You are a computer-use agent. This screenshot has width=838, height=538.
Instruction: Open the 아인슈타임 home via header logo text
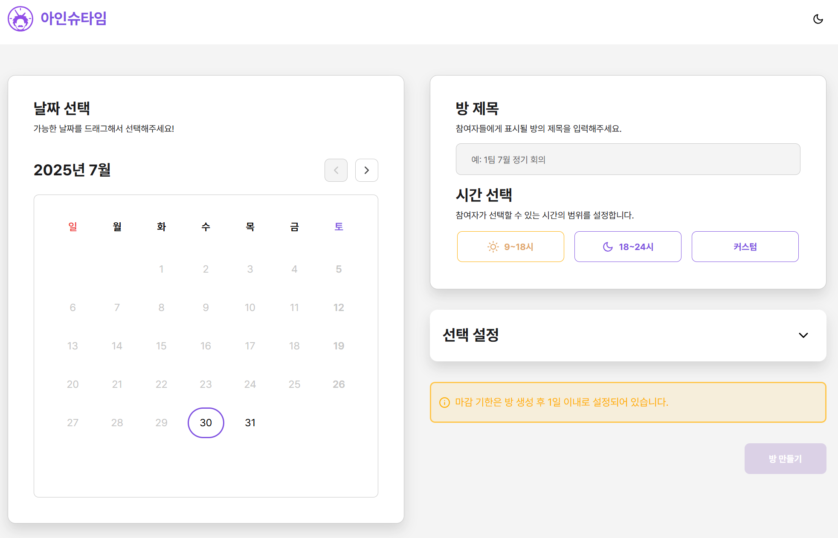tap(73, 19)
